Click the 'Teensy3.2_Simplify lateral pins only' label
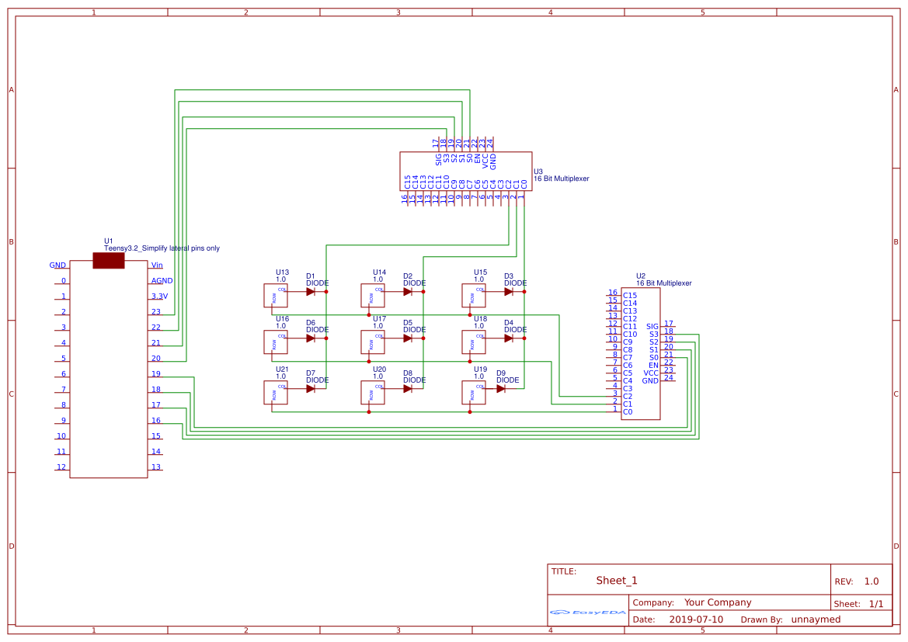Viewport: 908px width, 642px height. point(162,248)
